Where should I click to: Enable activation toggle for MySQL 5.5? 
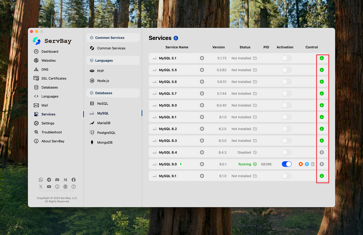click(x=287, y=70)
